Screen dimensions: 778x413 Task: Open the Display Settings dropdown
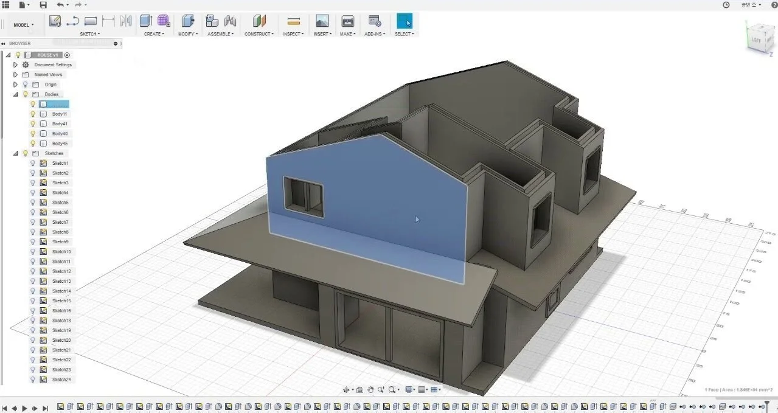tap(411, 389)
